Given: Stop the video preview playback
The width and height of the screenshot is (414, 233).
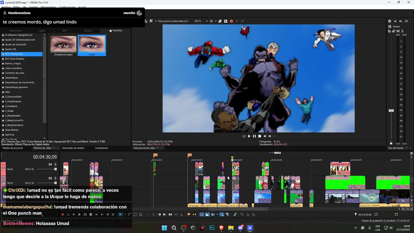Looking at the screenshot, I should (259, 136).
